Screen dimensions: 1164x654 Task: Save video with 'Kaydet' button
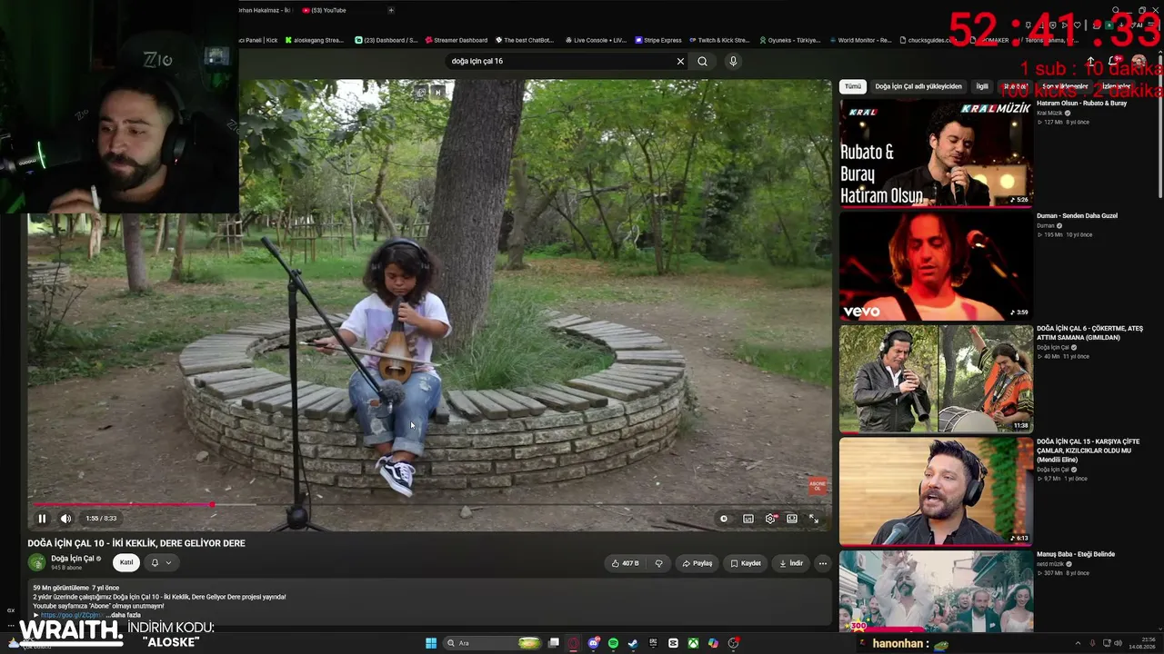(x=746, y=563)
